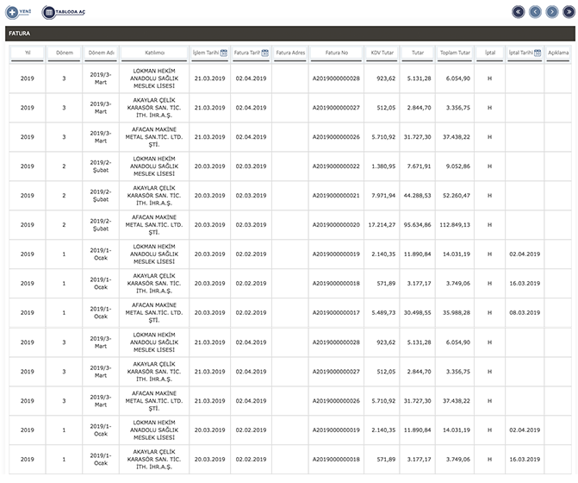The width and height of the screenshot is (578, 483).
Task: Sort by the Dönem column header
Action: 64,53
